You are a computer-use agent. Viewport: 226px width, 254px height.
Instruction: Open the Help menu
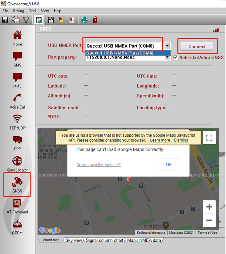click(x=58, y=11)
